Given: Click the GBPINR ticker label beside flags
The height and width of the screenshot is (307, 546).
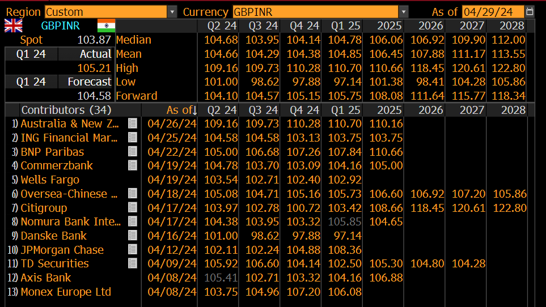Looking at the screenshot, I should (60, 25).
